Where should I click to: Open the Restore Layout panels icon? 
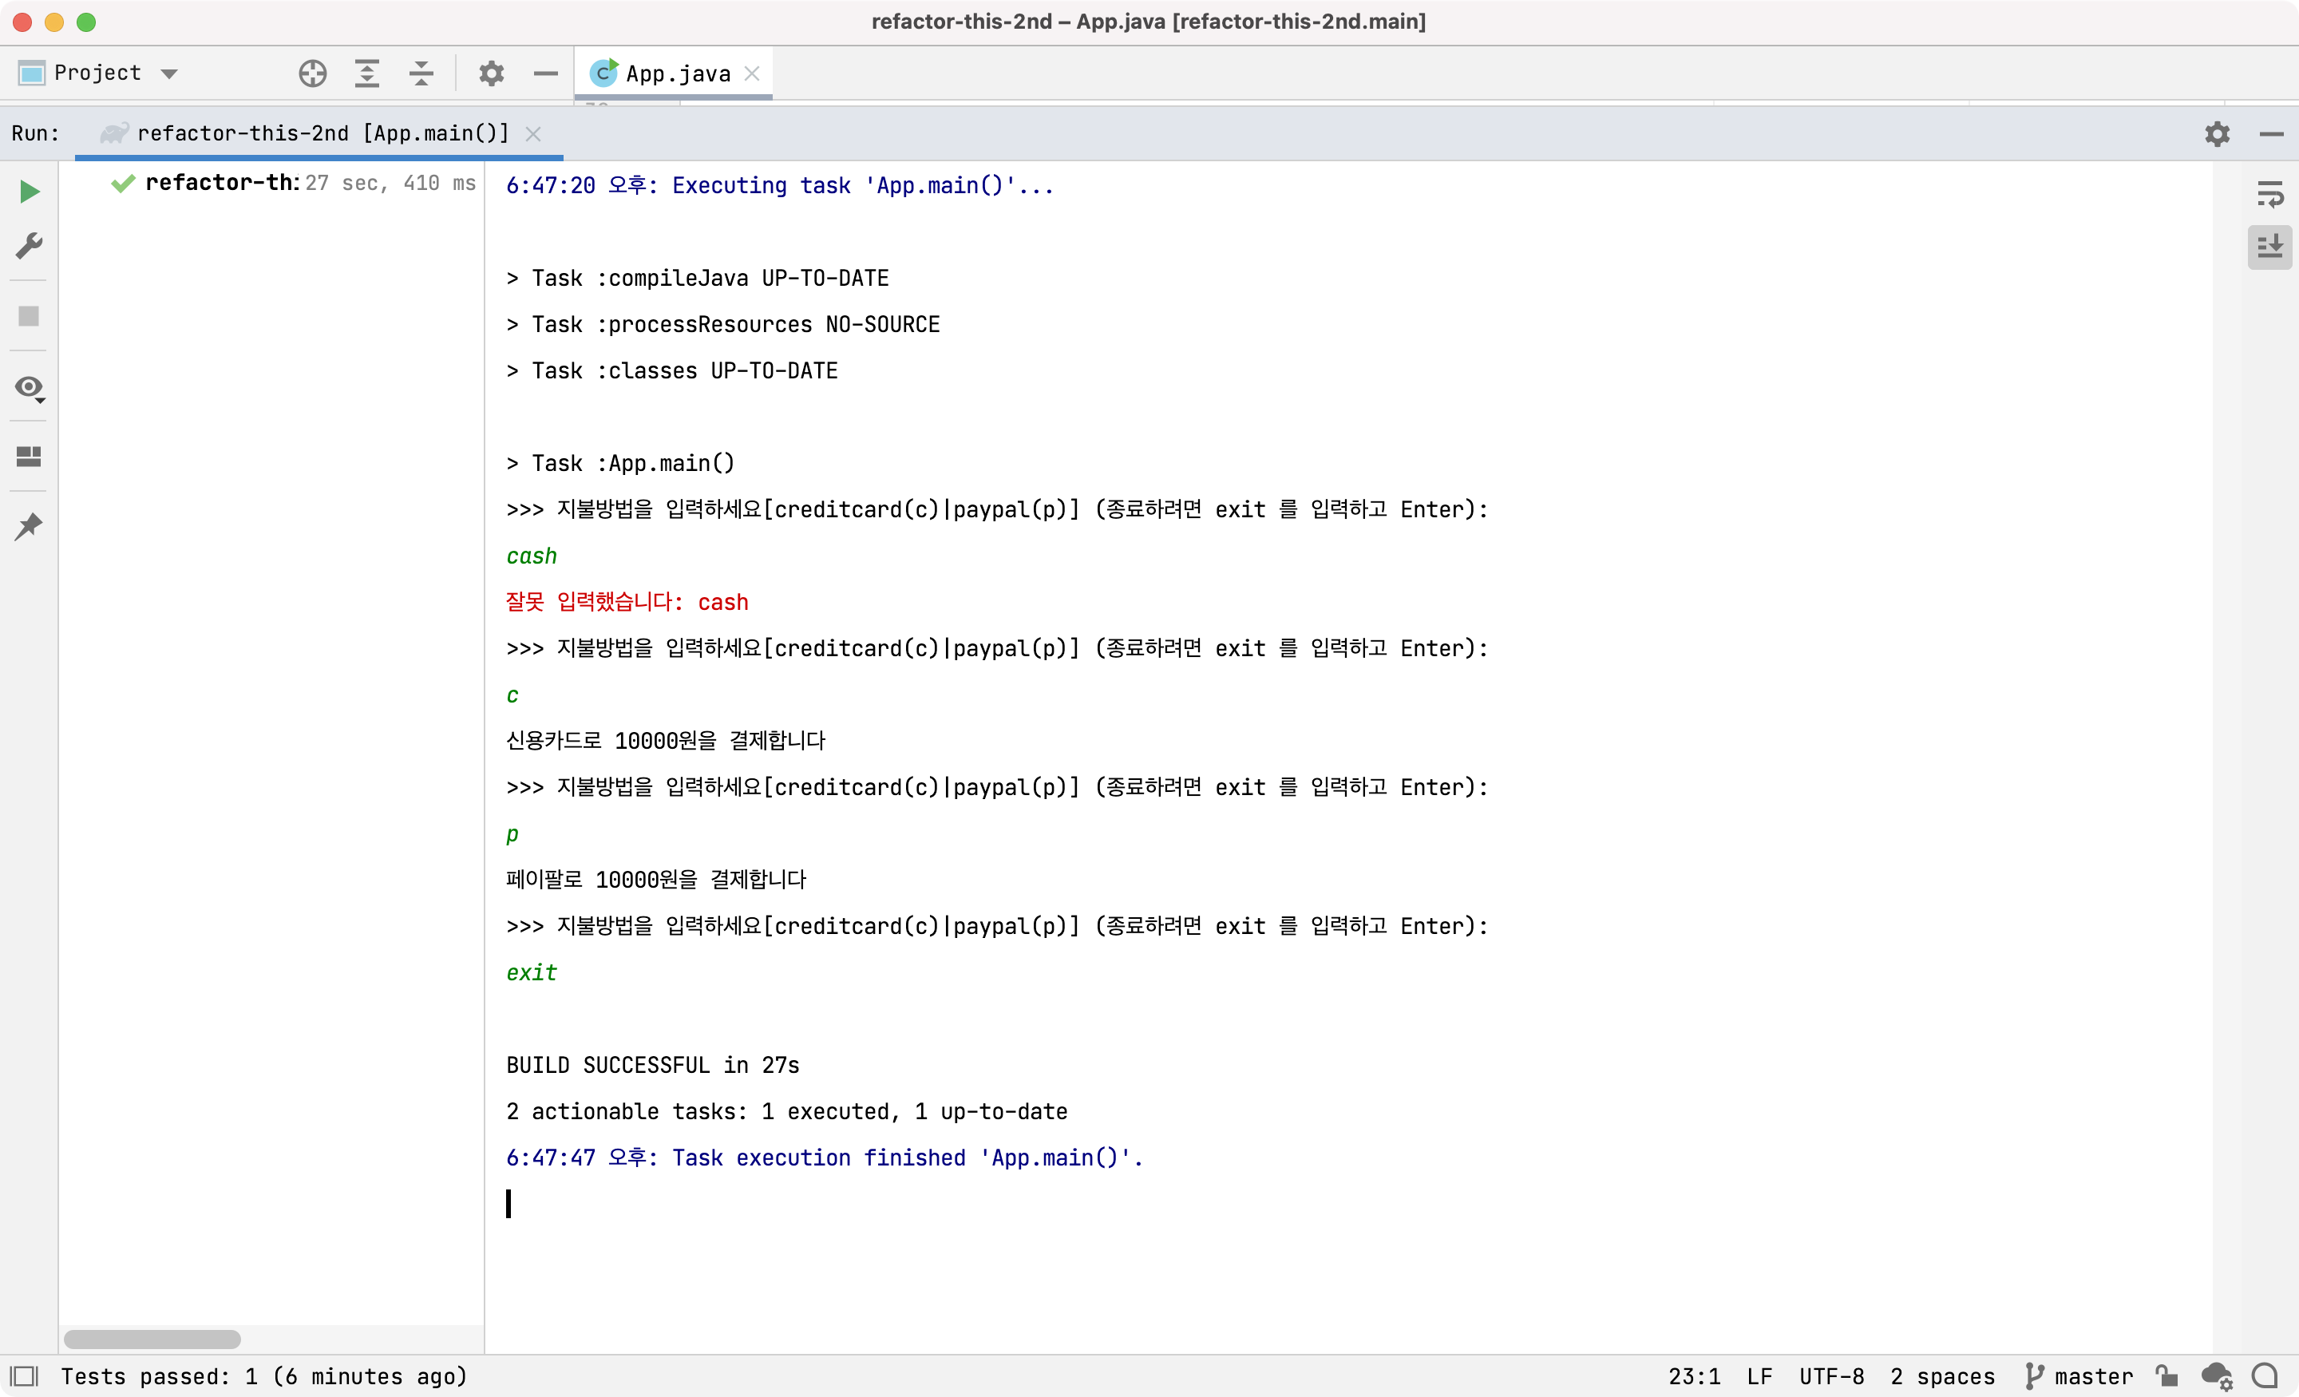coord(29,455)
